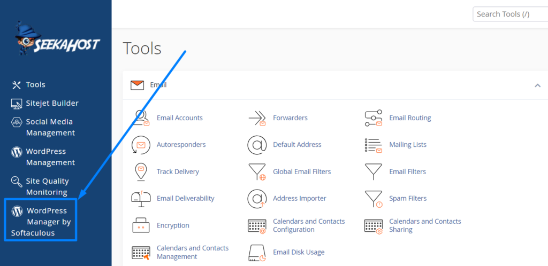Click the Encryption link
The height and width of the screenshot is (266, 548).
click(173, 225)
